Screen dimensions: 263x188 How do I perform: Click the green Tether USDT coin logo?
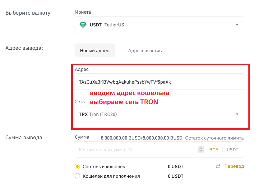(83, 25)
